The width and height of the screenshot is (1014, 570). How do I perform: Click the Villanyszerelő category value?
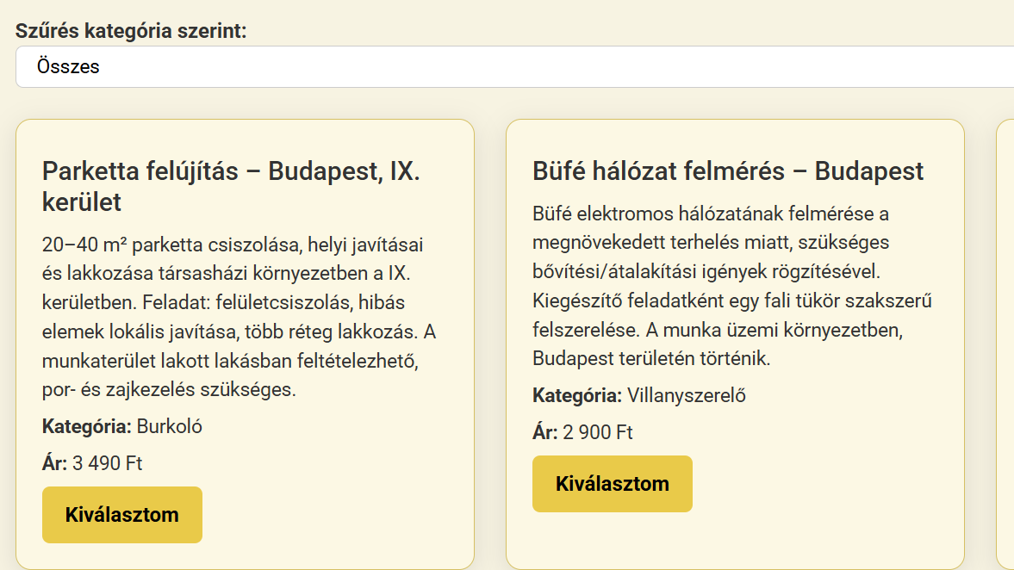(686, 396)
